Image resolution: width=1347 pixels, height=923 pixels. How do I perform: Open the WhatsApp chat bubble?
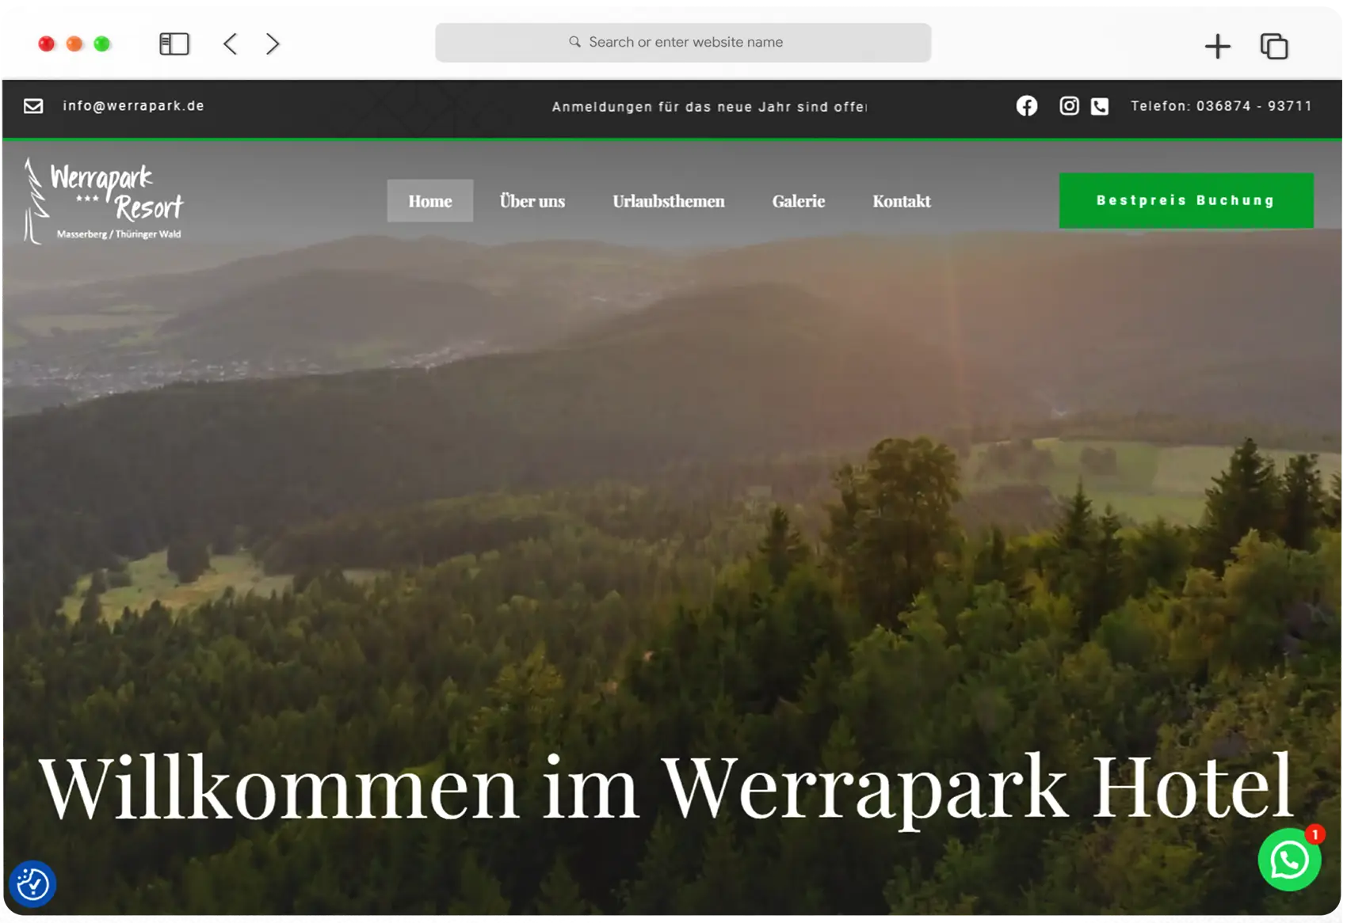tap(1289, 860)
